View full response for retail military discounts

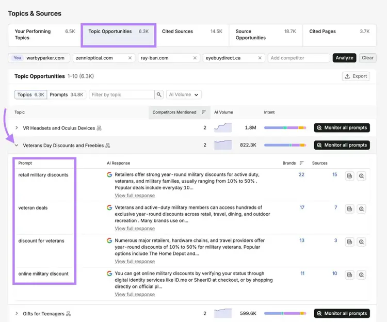point(135,196)
